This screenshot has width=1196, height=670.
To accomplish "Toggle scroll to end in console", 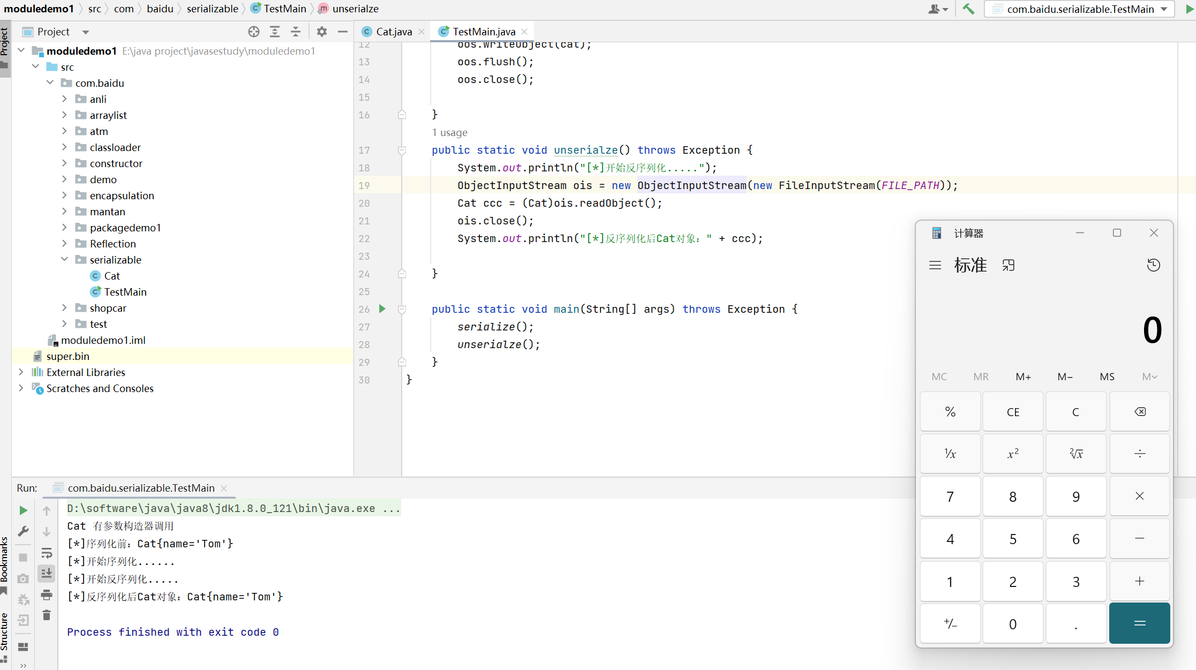I will [x=47, y=573].
